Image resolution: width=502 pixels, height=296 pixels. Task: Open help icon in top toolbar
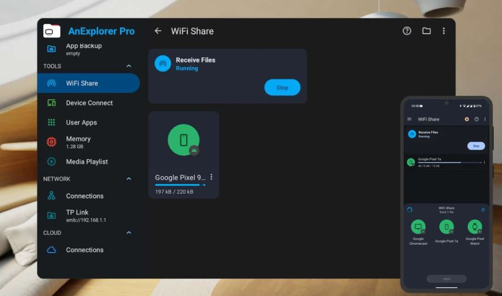point(407,31)
